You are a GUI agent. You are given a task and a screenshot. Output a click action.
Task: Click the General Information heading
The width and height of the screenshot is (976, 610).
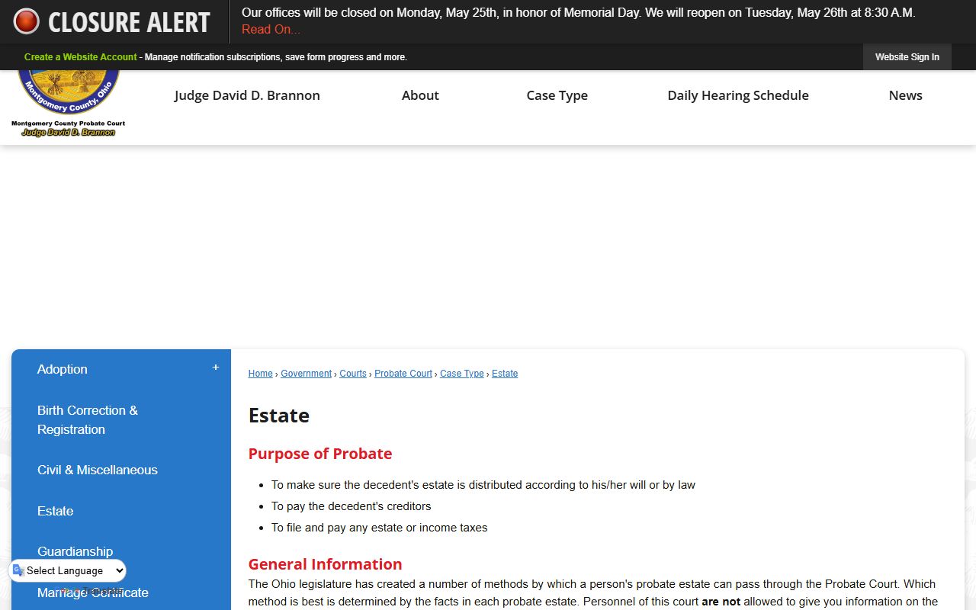(325, 564)
